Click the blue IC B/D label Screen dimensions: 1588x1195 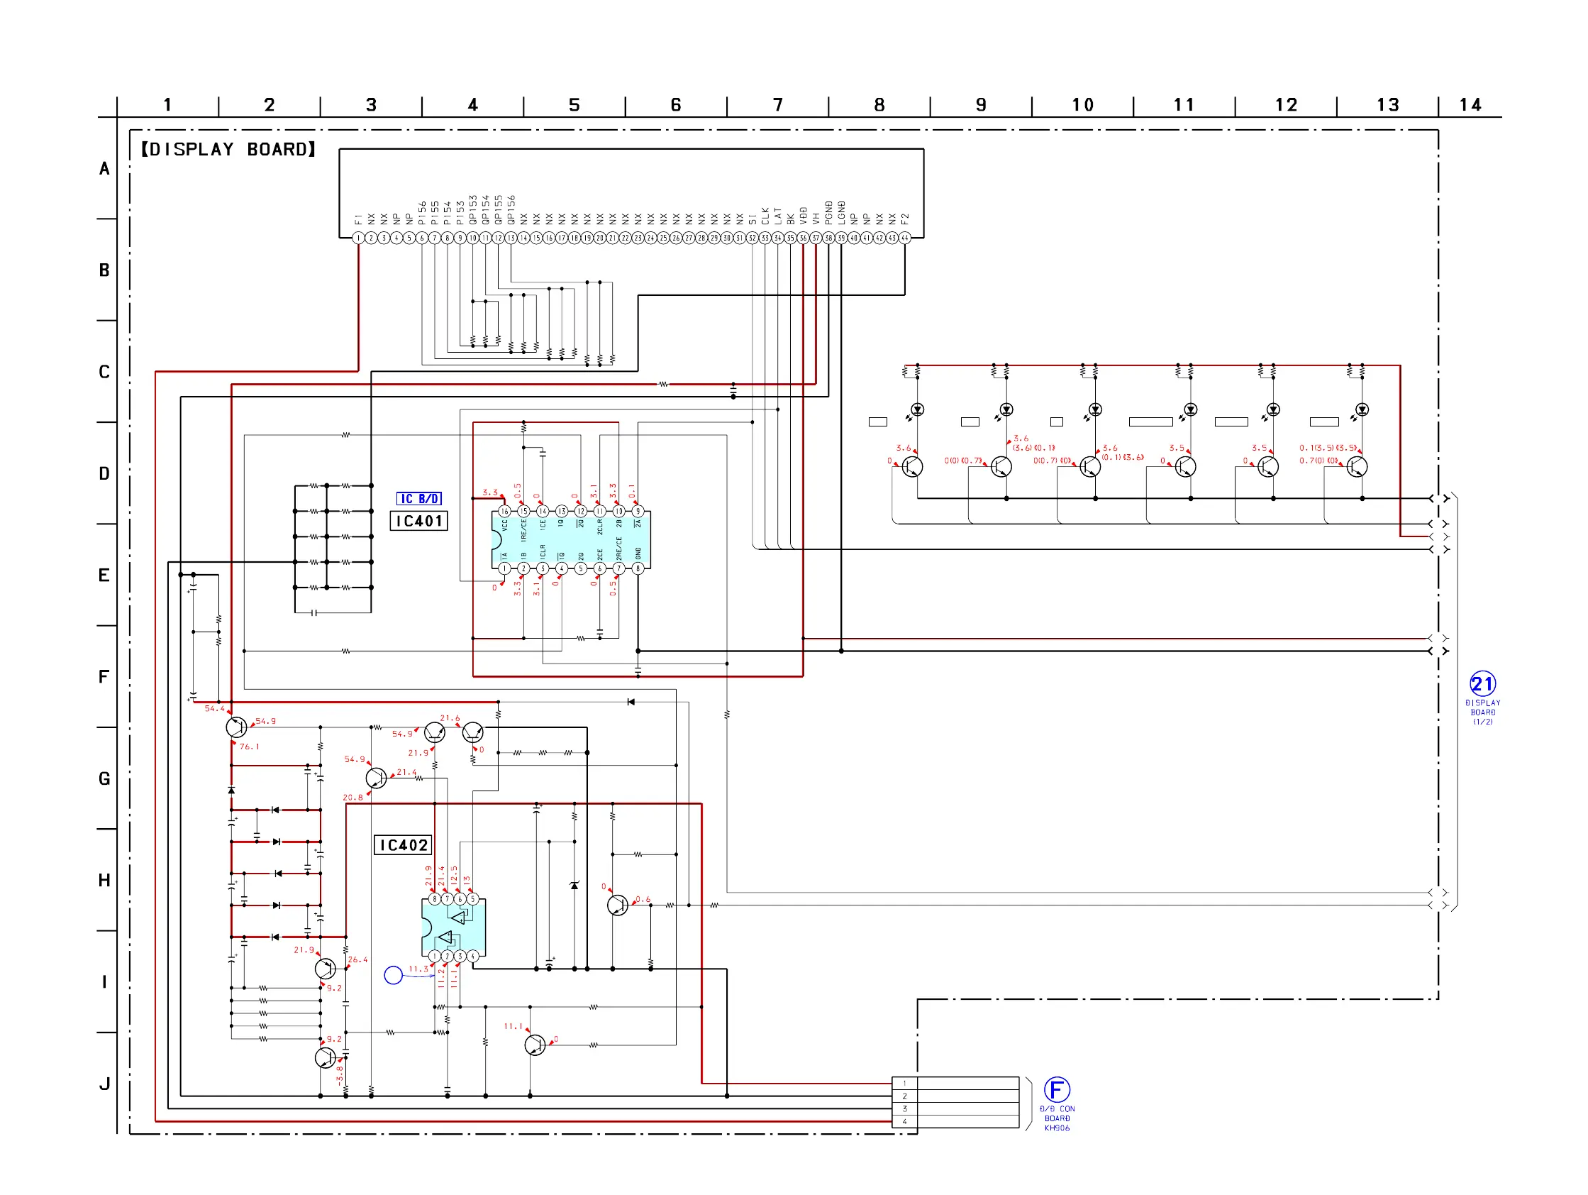[418, 498]
